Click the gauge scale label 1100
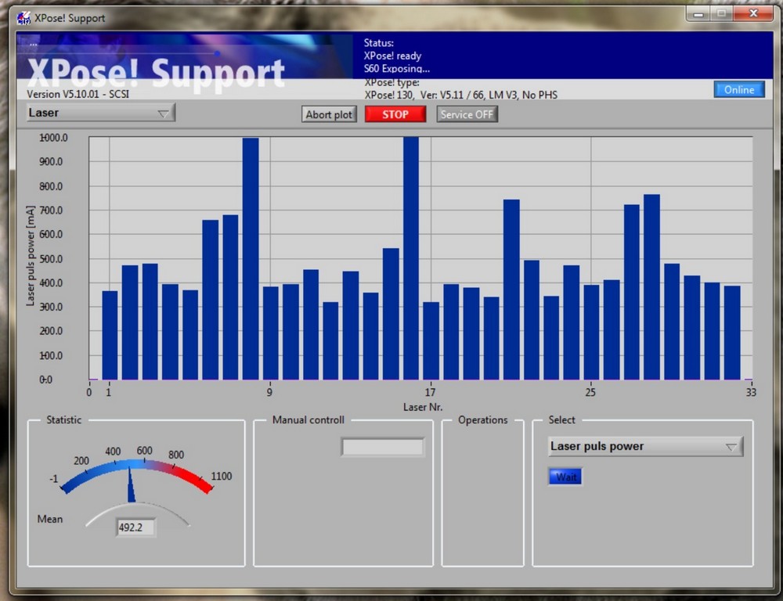Screen dimensions: 783x601 [x=222, y=477]
